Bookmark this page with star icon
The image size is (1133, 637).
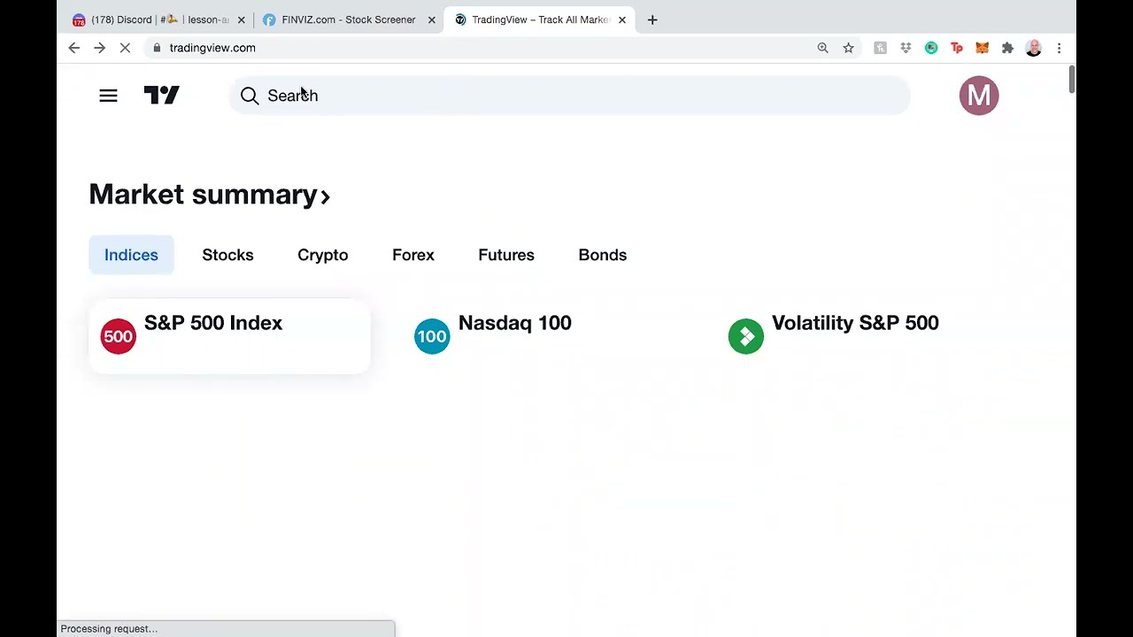click(849, 48)
